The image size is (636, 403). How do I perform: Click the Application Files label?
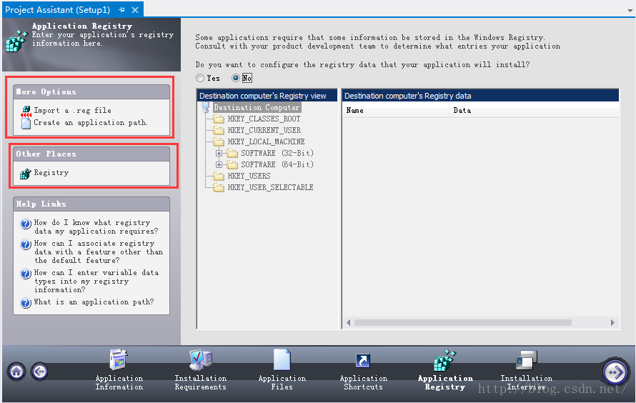click(x=282, y=382)
